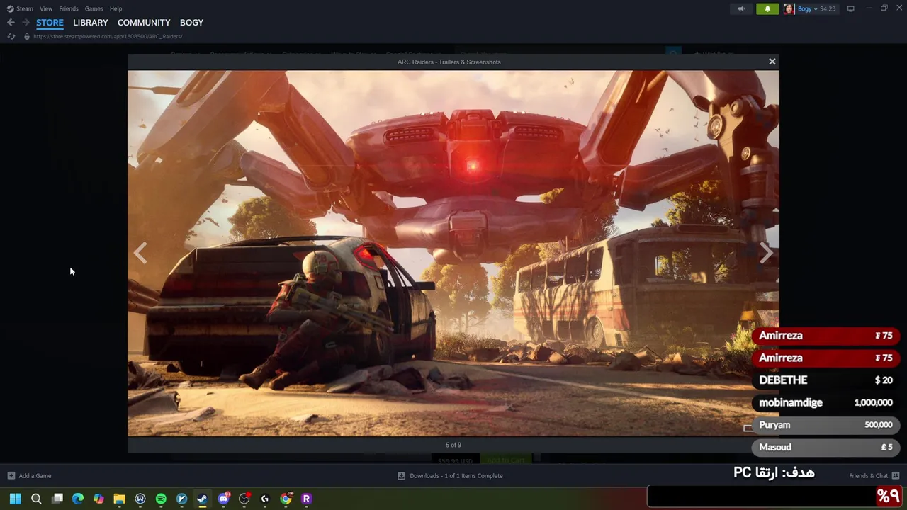Open Downloads status in bottom bar
This screenshot has width=907, height=510.
click(x=456, y=476)
